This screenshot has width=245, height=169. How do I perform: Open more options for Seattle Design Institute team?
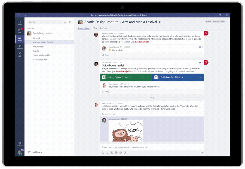tap(70, 33)
